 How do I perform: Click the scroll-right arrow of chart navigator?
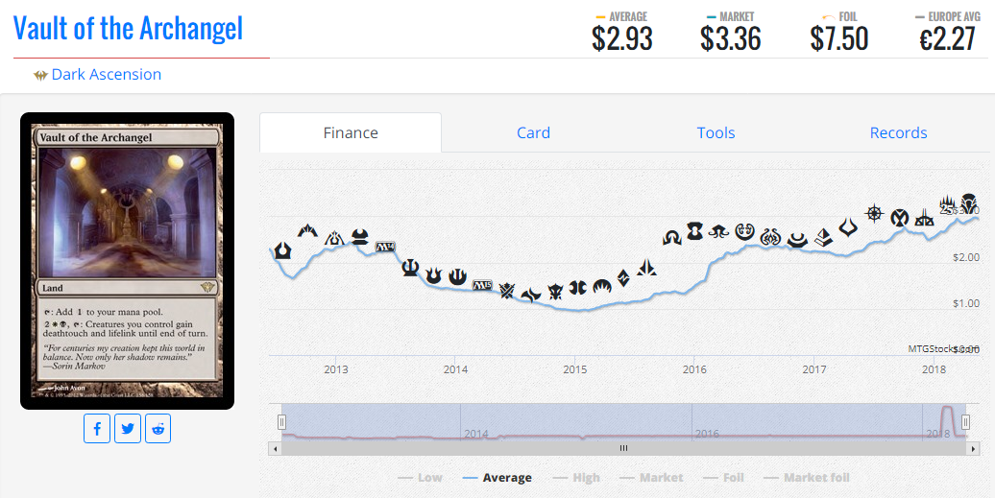pos(974,448)
